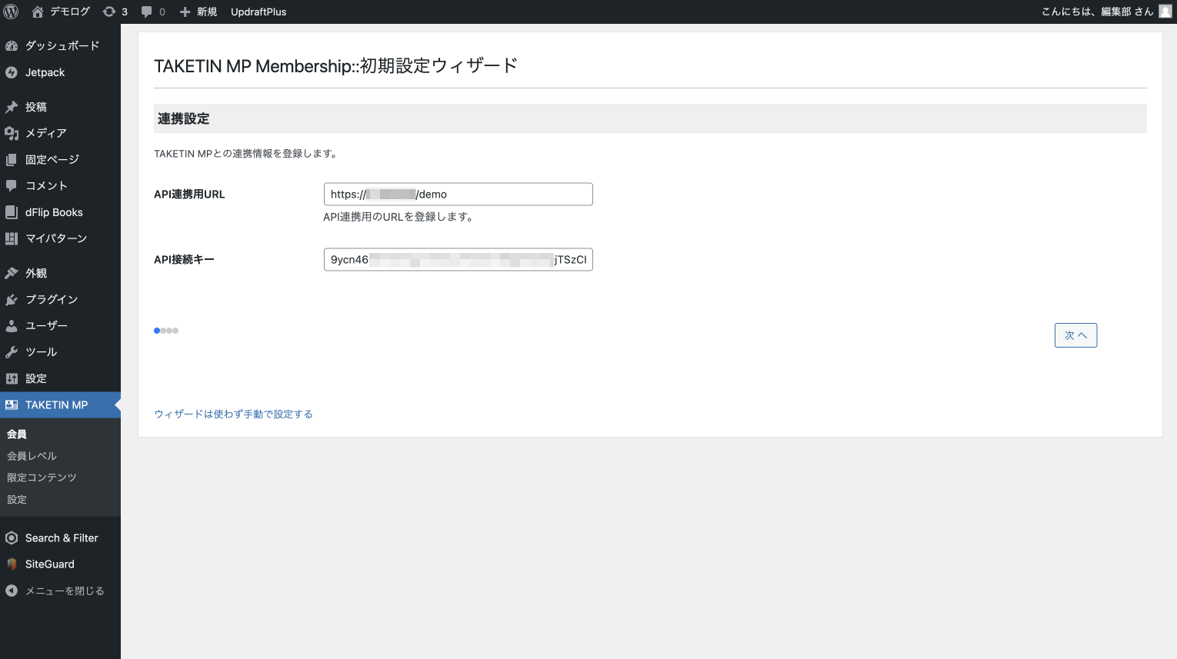Open UpdraftPlus in the admin bar
The image size is (1177, 659).
[258, 12]
